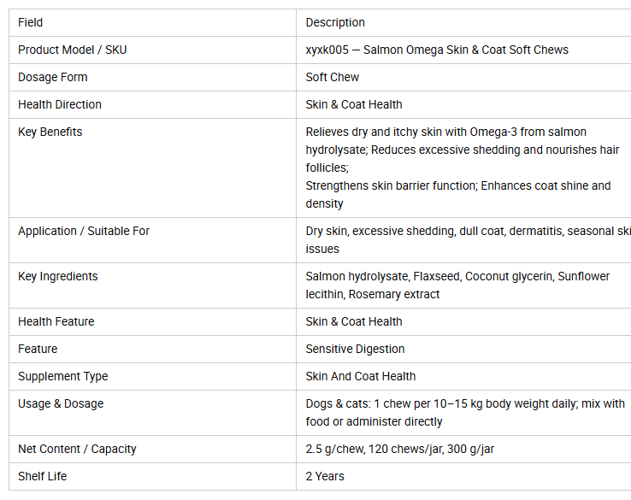Click the Soft Chew value
The image size is (631, 500).
click(333, 77)
